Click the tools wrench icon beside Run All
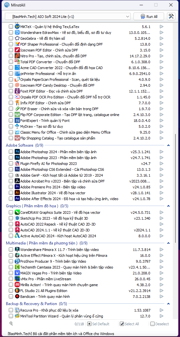This screenshot has width=180, height=337. tap(171, 16)
